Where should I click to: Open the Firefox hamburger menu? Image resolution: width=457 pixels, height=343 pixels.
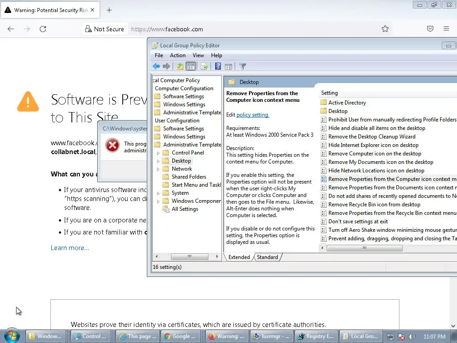click(446, 29)
